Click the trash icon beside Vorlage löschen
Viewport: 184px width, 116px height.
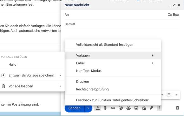pos(3,86)
